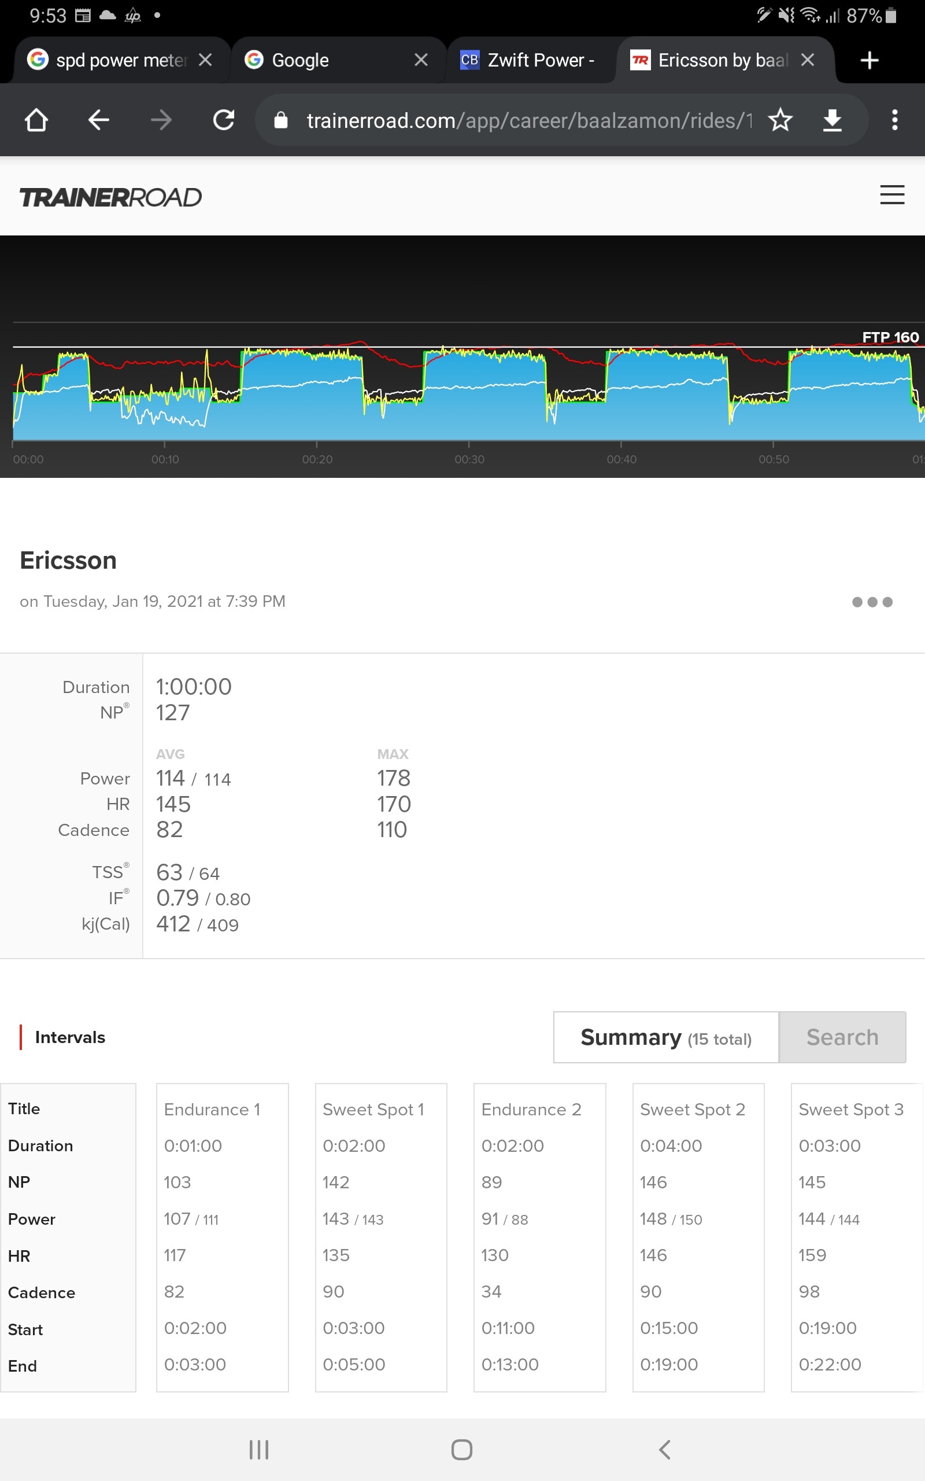Viewport: 925px width, 1481px height.
Task: Tap the Android recent apps button
Action: (259, 1450)
